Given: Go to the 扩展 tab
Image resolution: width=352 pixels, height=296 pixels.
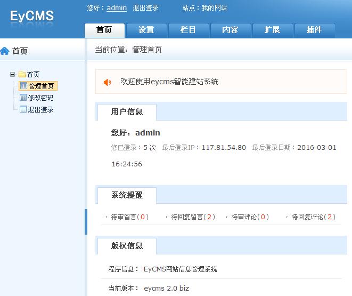Looking at the screenshot, I should click(x=272, y=30).
